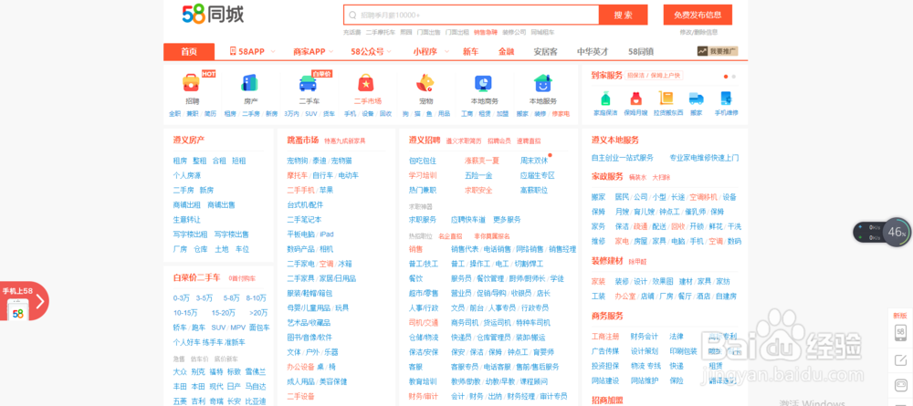This screenshot has width=913, height=406.
Task: Click 五险一金 job filter
Action: (478, 176)
